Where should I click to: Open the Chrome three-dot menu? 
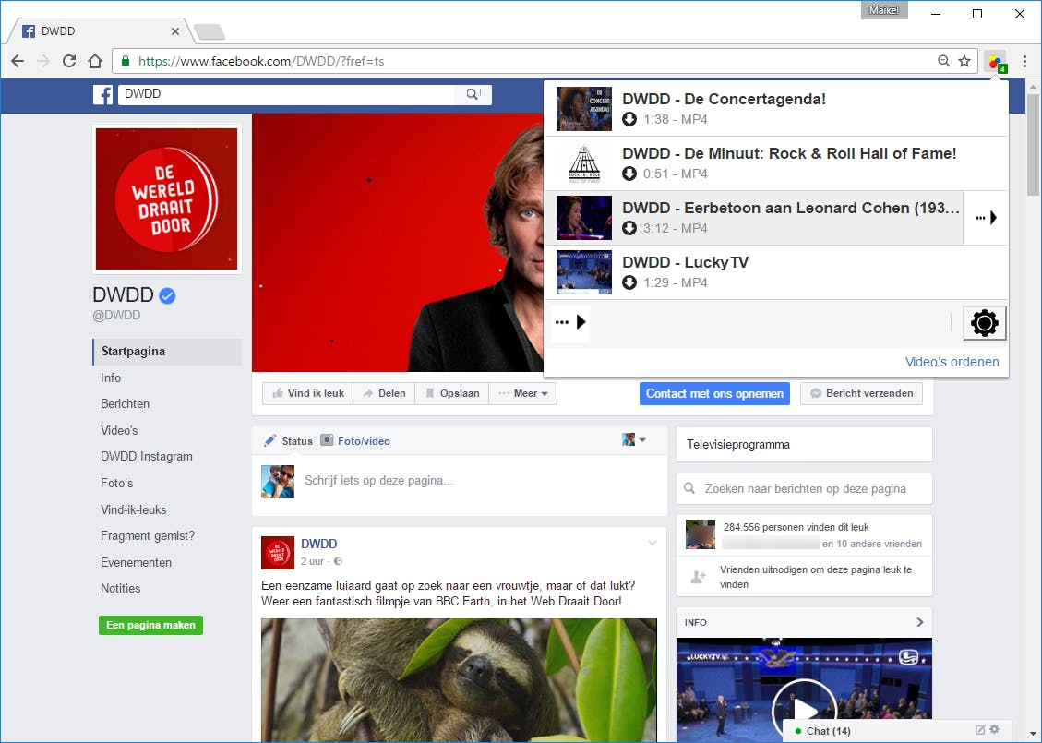[x=1024, y=61]
